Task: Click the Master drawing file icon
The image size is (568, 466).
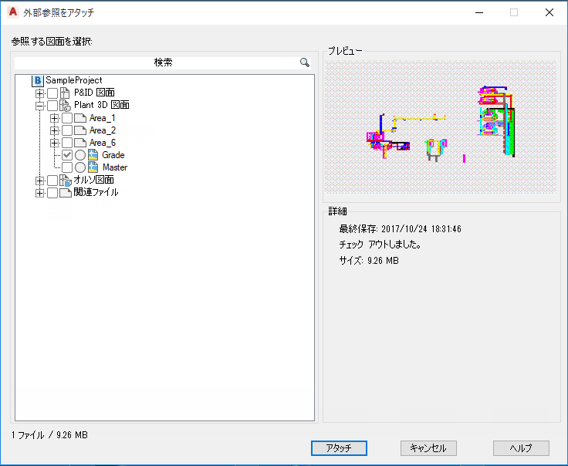Action: pyautogui.click(x=93, y=167)
